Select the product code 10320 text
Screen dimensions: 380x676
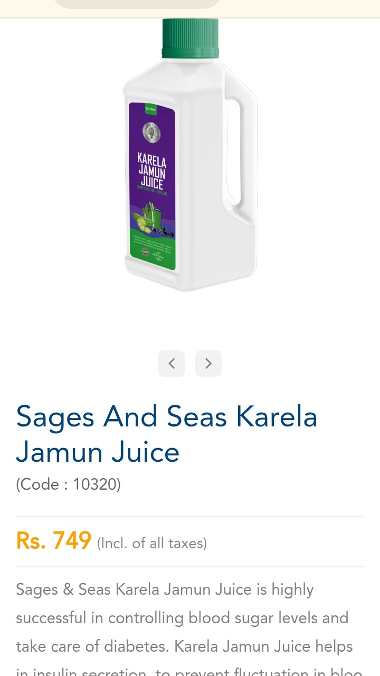coord(68,484)
